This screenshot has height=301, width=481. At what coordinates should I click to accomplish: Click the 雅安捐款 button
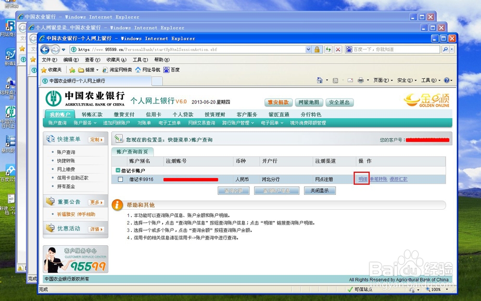[278, 102]
